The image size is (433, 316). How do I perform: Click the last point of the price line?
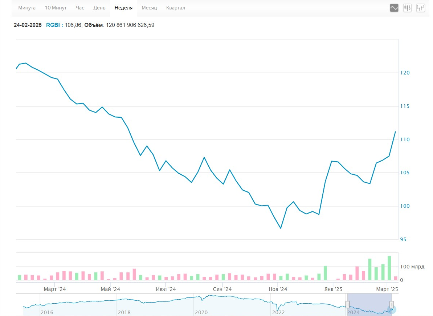click(x=395, y=131)
